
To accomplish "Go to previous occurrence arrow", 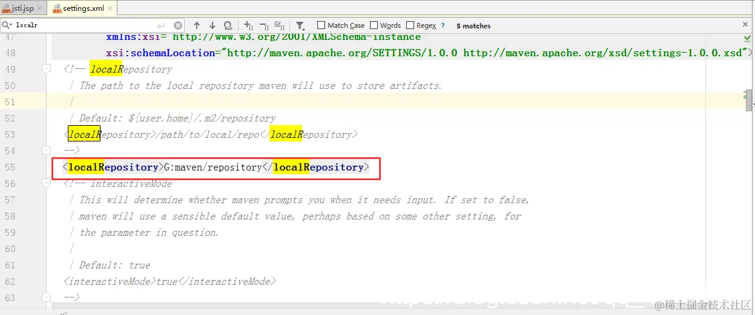I will pyautogui.click(x=197, y=25).
